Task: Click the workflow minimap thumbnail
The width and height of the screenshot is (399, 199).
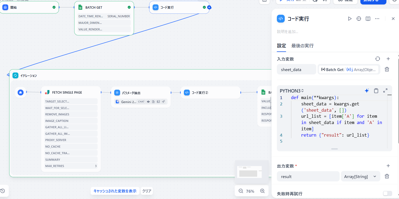Action: click(251, 172)
